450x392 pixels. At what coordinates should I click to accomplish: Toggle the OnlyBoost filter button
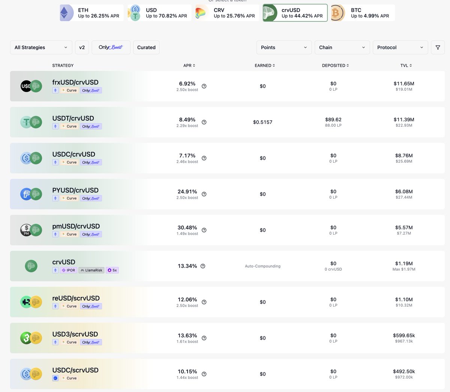[111, 48]
